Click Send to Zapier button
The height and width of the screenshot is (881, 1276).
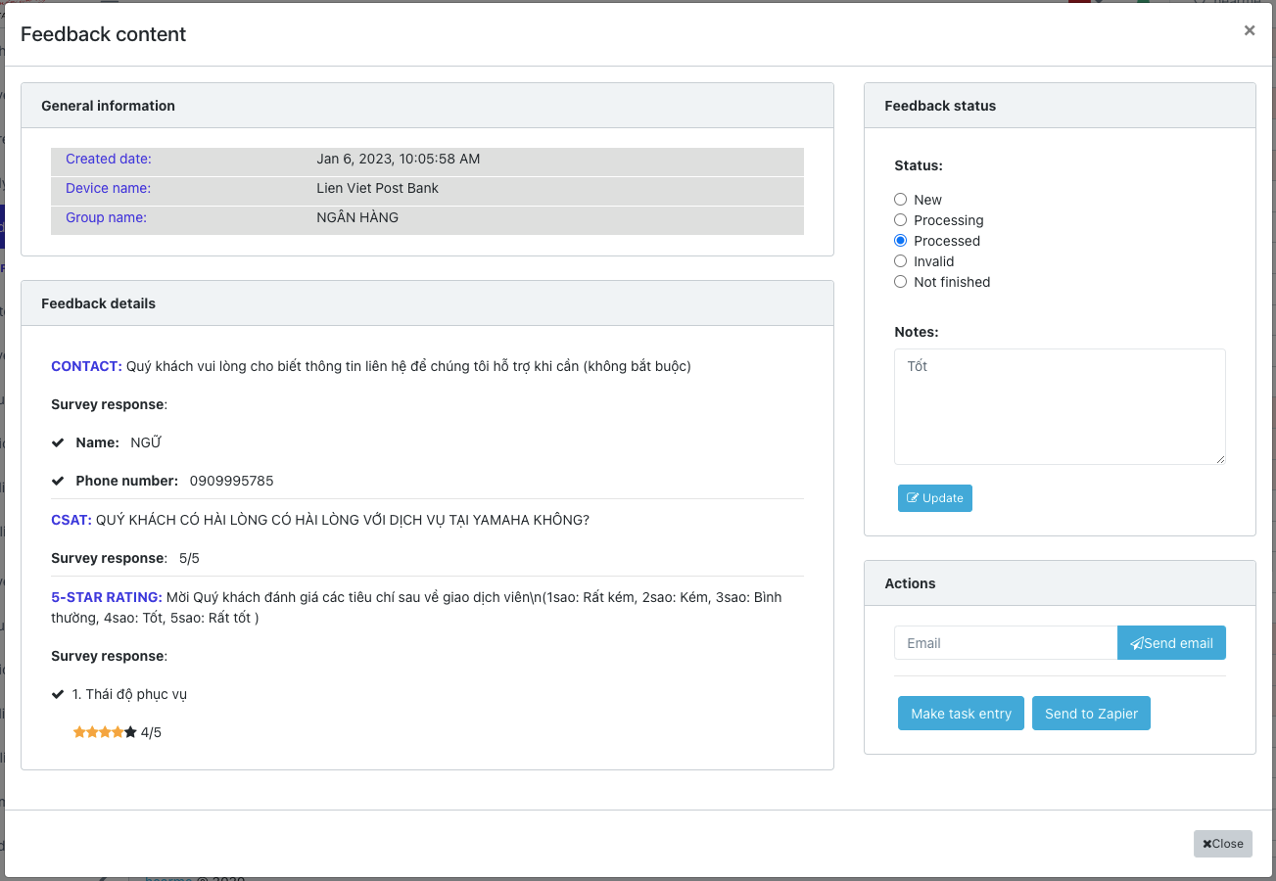point(1091,714)
